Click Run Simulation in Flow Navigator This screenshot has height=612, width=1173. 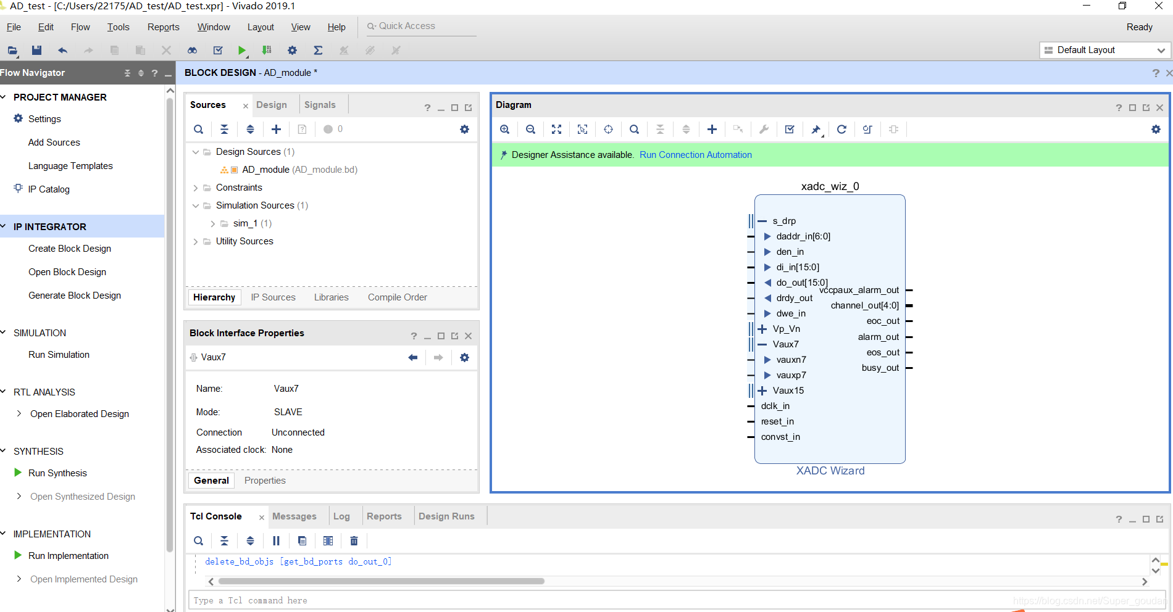point(59,355)
